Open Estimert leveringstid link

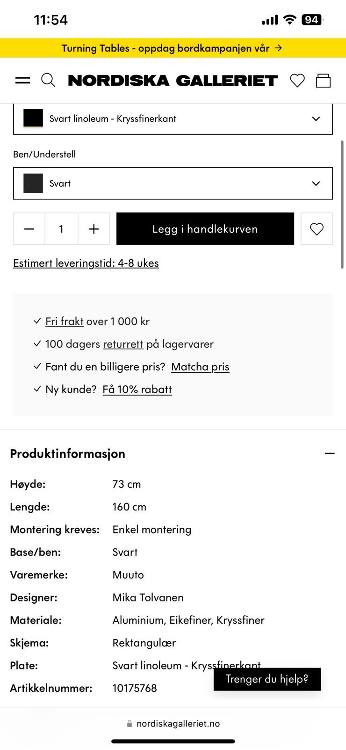(x=86, y=263)
